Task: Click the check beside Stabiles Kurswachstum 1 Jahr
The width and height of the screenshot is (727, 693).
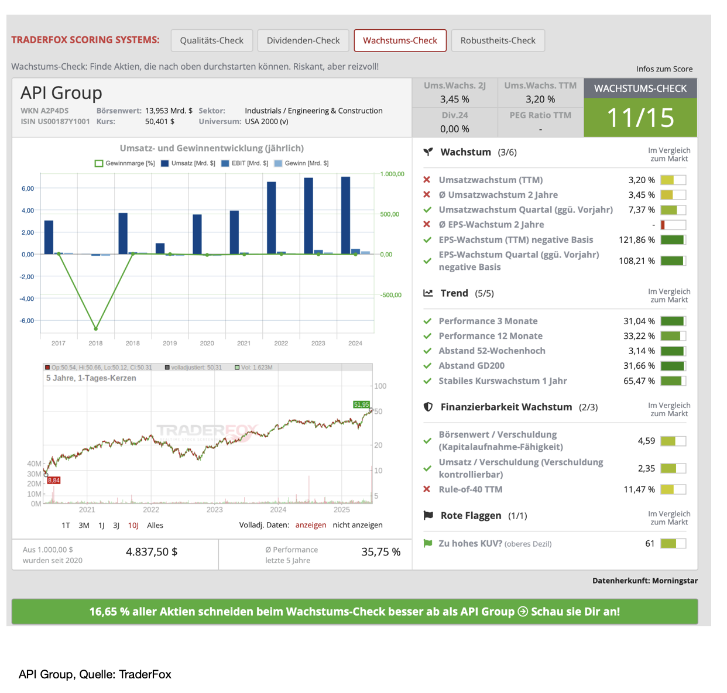Action: (x=427, y=381)
